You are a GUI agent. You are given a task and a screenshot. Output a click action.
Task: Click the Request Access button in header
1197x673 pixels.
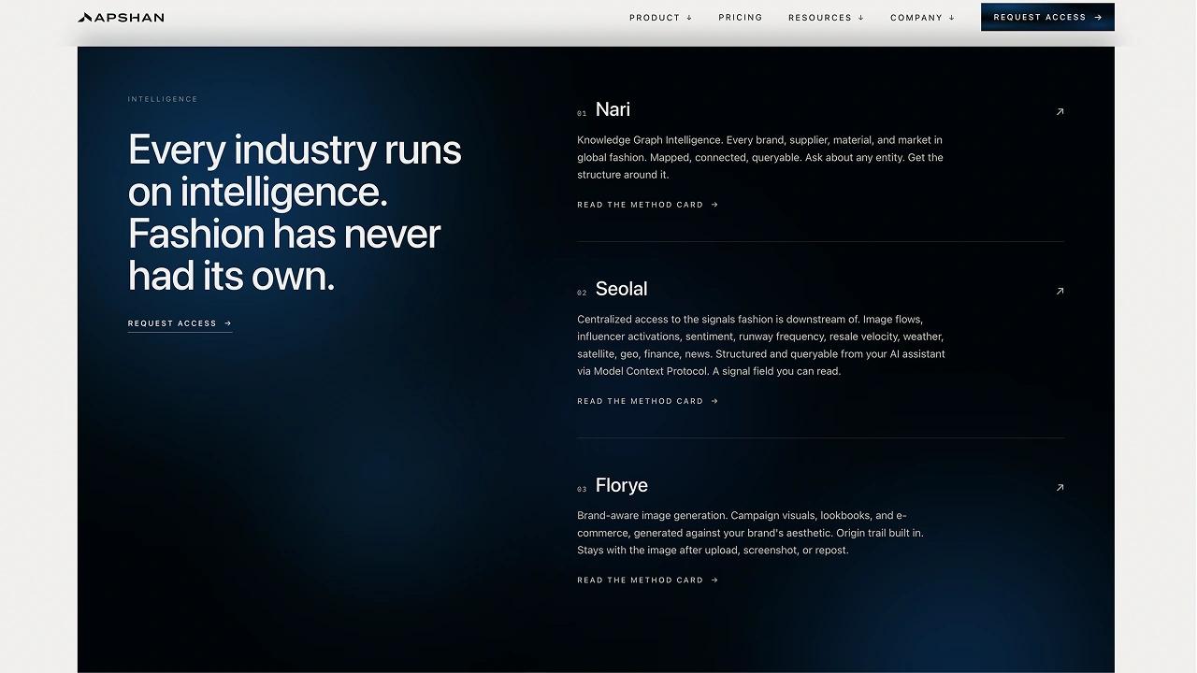1047,17
